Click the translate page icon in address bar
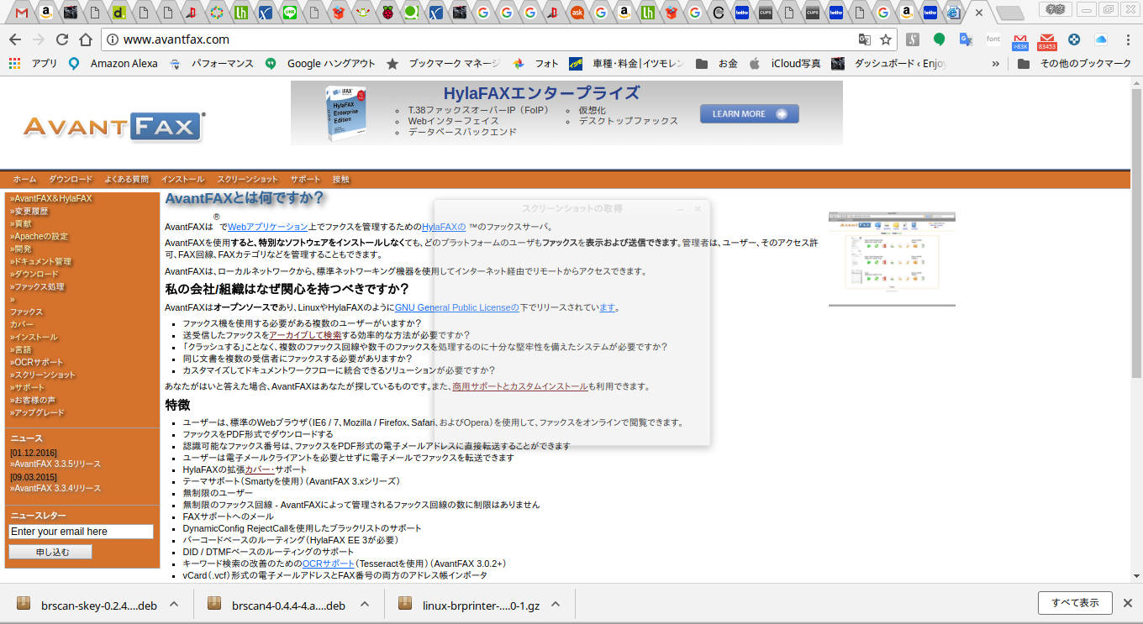This screenshot has width=1143, height=624. coord(864,39)
